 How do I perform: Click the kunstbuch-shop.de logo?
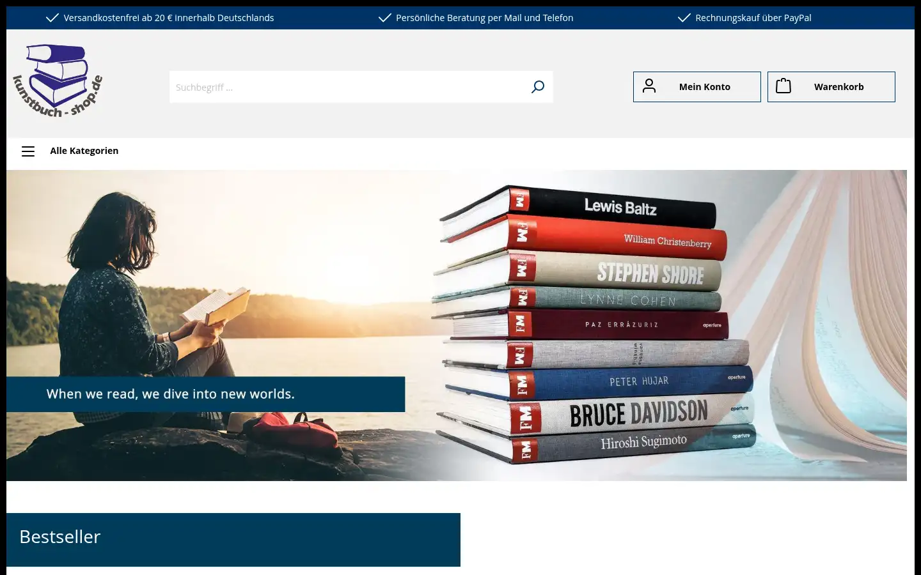(58, 81)
